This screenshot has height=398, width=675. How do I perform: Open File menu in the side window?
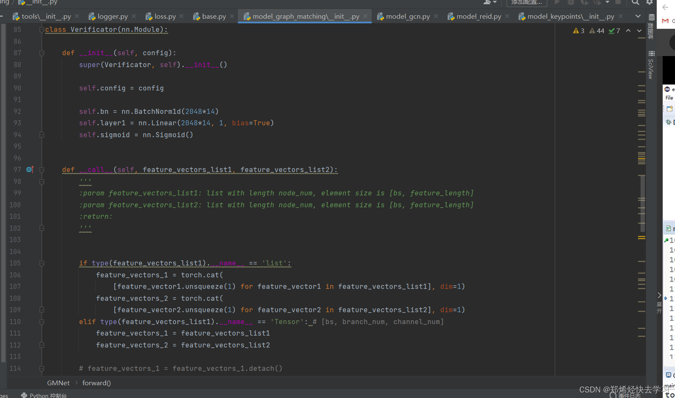(669, 98)
